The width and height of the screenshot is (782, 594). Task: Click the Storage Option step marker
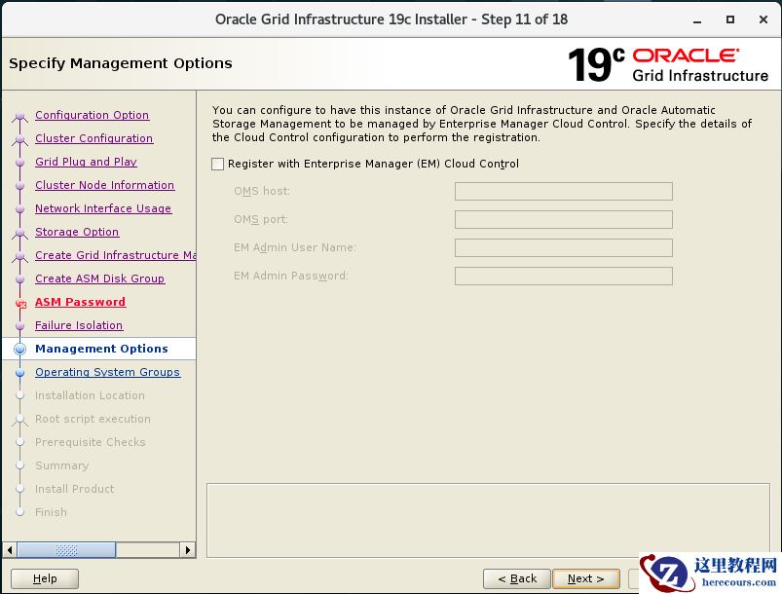coord(19,233)
